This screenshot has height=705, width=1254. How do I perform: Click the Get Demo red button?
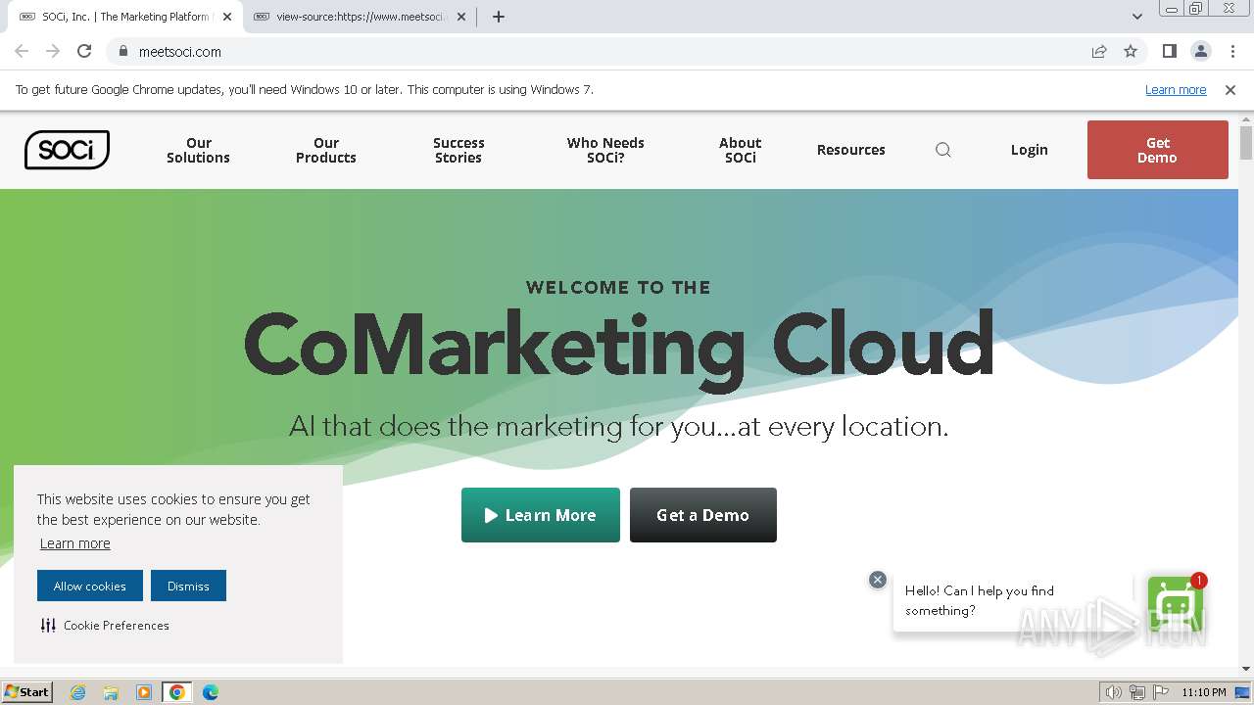1157,150
